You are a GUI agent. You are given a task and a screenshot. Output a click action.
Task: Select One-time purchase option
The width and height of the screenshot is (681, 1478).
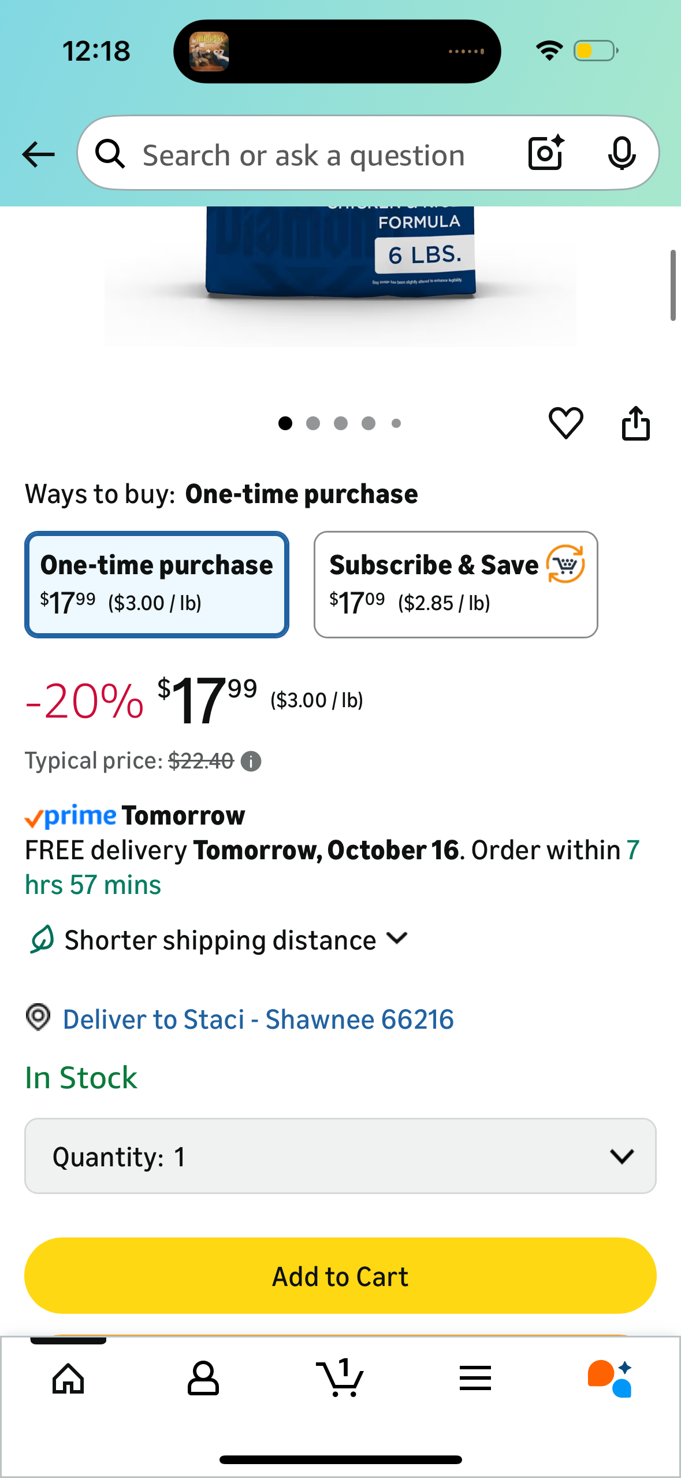tap(157, 584)
